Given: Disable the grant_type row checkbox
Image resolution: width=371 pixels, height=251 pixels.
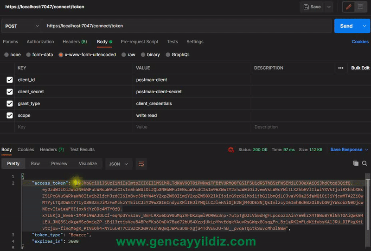Looking at the screenshot, I should pos(10,103).
